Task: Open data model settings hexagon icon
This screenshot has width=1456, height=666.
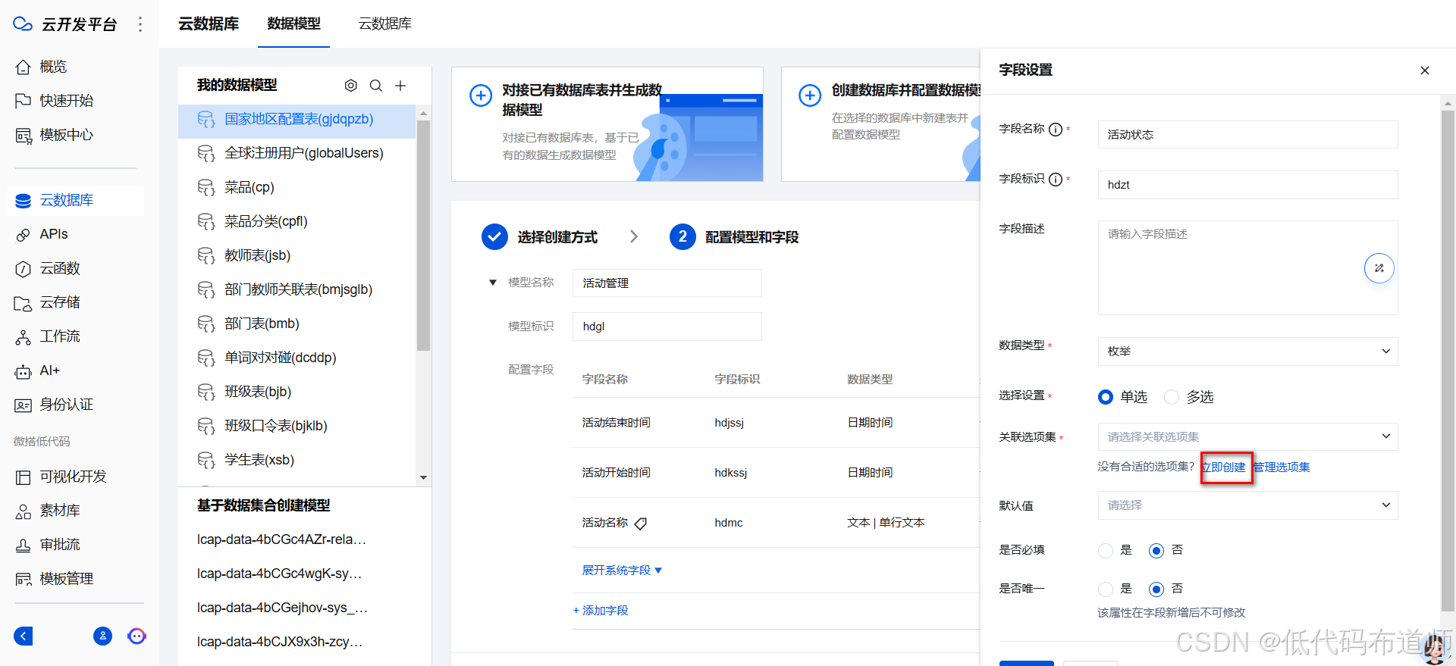Action: pyautogui.click(x=350, y=86)
